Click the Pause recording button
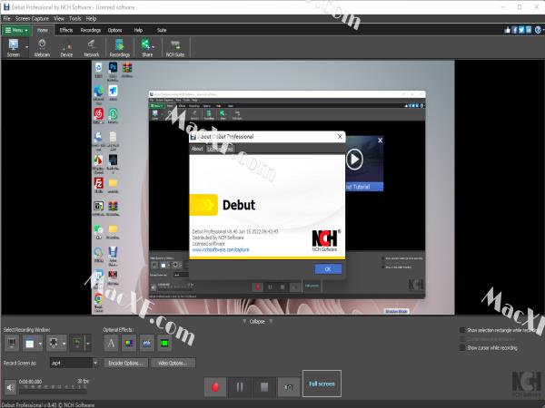The image size is (545, 408). pos(240,386)
